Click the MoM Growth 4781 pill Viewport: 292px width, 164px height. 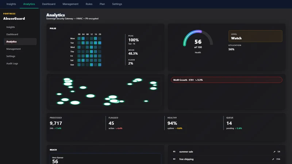click(x=227, y=80)
